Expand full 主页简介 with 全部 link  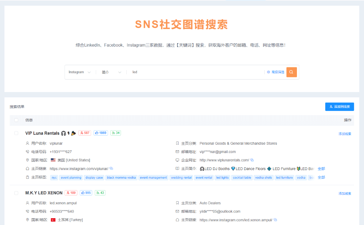[321, 169]
